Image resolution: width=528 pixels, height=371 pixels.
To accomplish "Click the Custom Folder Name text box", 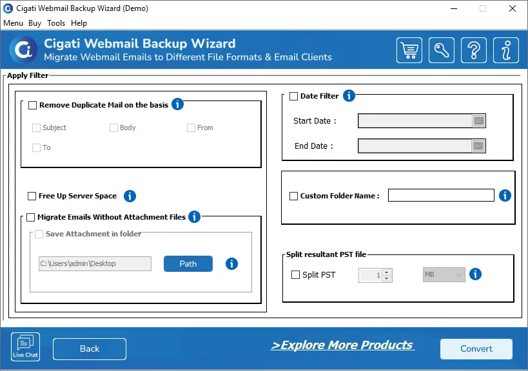I will click(x=441, y=195).
